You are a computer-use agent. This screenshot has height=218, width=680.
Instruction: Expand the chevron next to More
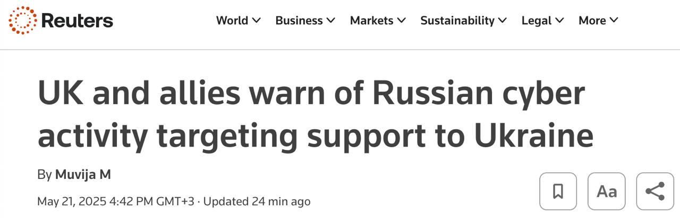pyautogui.click(x=614, y=20)
